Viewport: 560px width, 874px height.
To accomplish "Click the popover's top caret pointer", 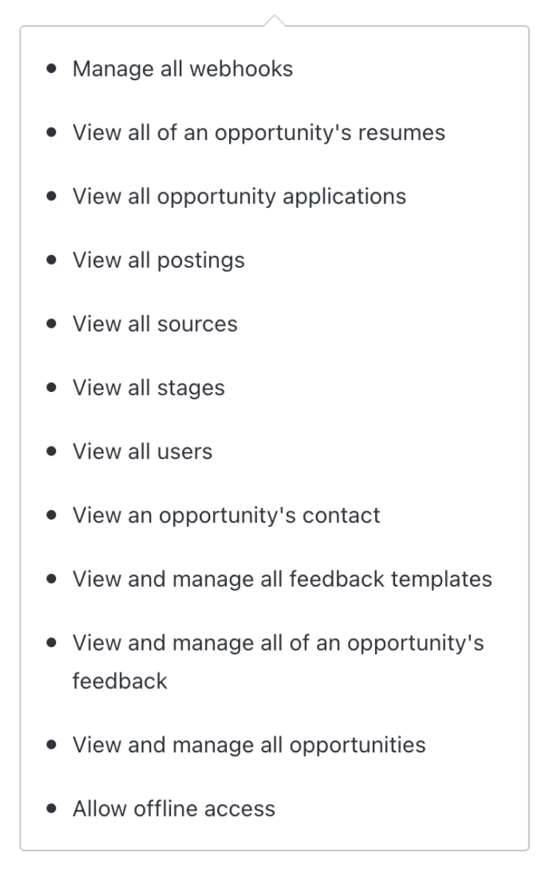I will point(274,20).
